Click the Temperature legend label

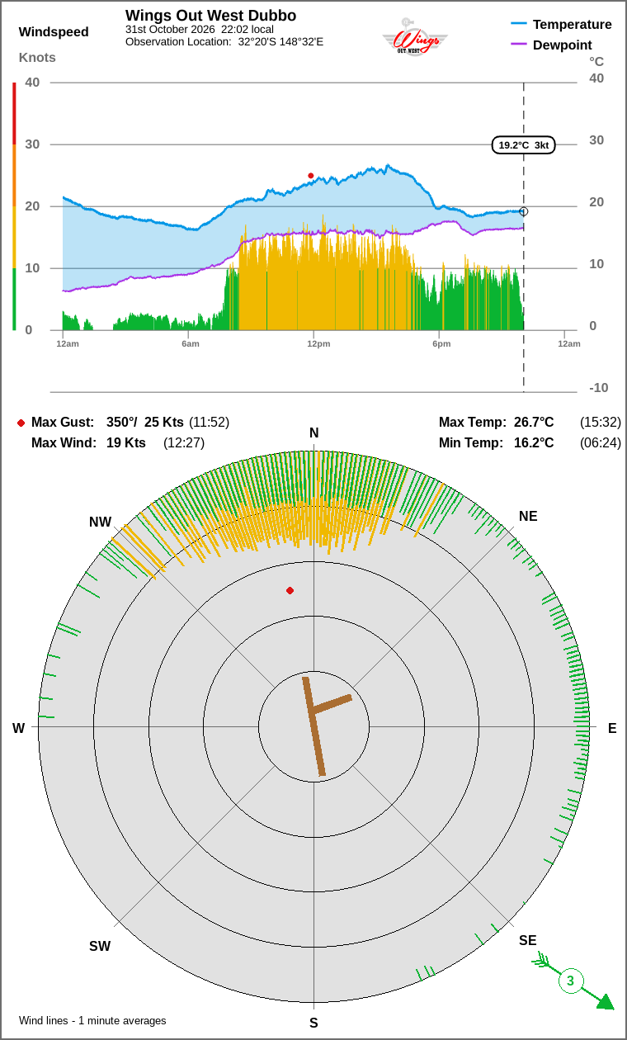pyautogui.click(x=573, y=25)
